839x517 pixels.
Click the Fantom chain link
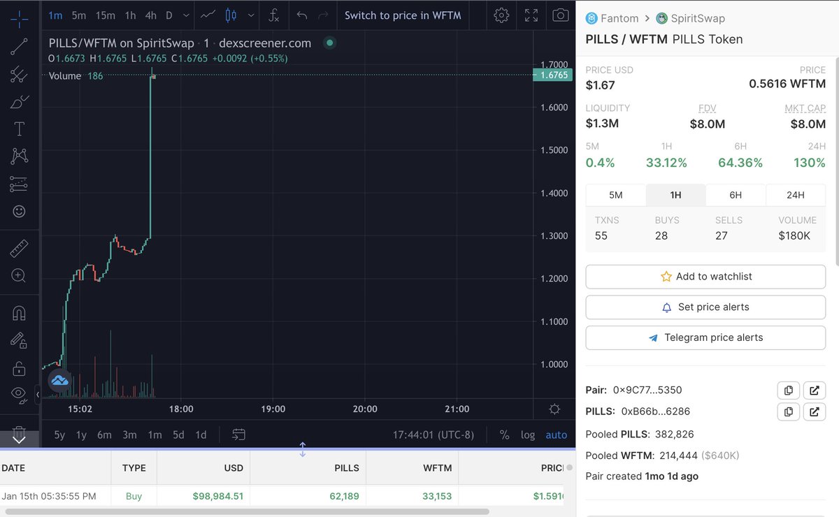[x=612, y=18]
